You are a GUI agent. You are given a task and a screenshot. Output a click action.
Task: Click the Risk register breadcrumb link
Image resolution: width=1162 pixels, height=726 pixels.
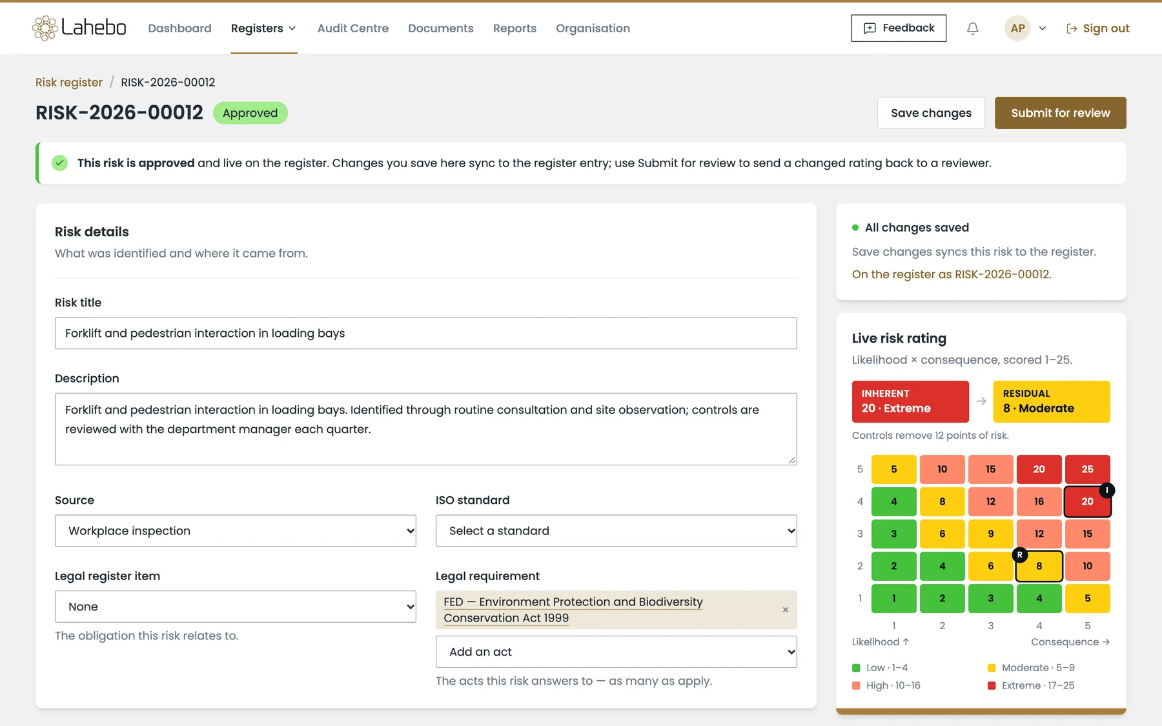coord(69,82)
